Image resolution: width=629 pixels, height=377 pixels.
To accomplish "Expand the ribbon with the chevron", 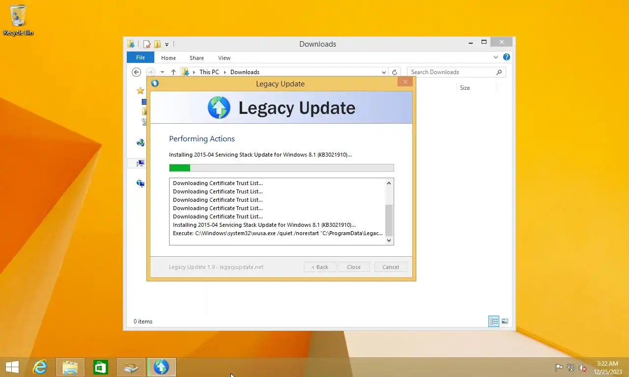I will pos(495,57).
